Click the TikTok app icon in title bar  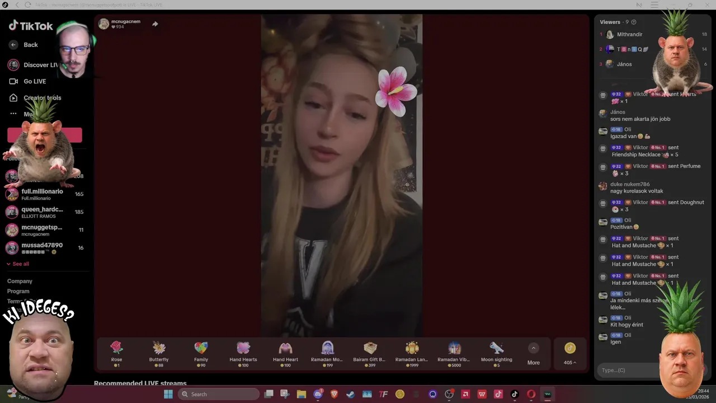pyautogui.click(x=5, y=5)
